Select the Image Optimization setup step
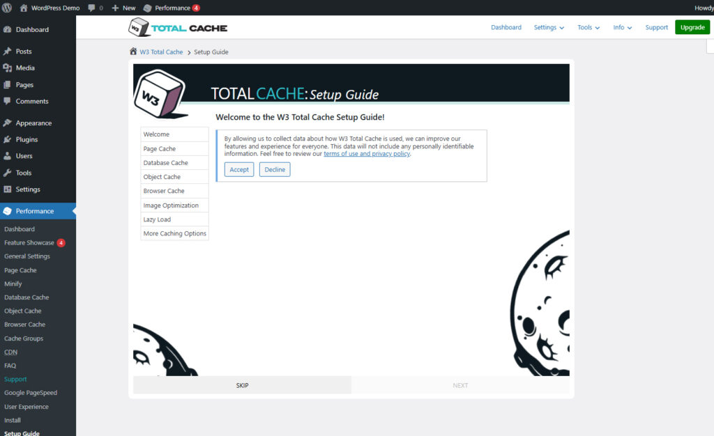This screenshot has width=714, height=436. [175, 205]
